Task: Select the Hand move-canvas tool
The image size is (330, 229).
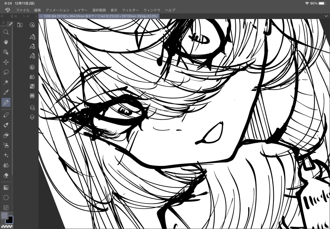Action: tap(6, 42)
